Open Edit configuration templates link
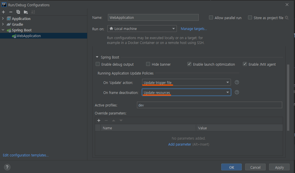The image size is (295, 173). tap(26, 155)
